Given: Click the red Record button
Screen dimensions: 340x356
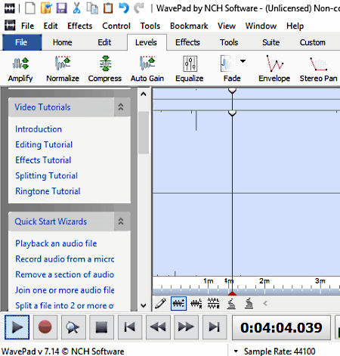Looking at the screenshot, I should 45,327.
